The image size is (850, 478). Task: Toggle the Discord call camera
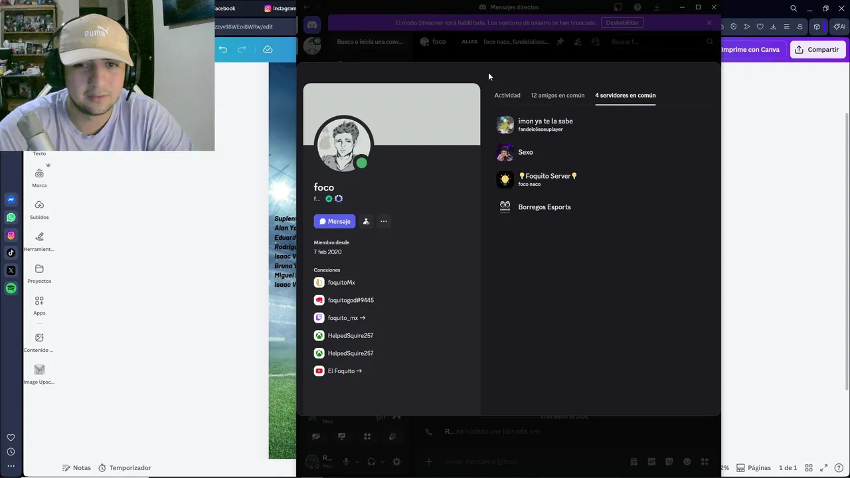pos(316,436)
